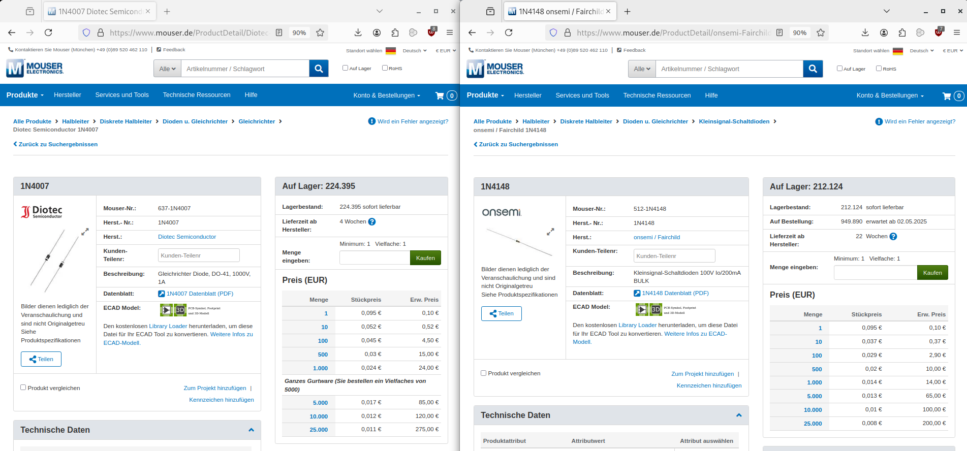Check Produkt vergleichen for 1N4148
Viewport: 967px width, 451px height.
(x=483, y=373)
